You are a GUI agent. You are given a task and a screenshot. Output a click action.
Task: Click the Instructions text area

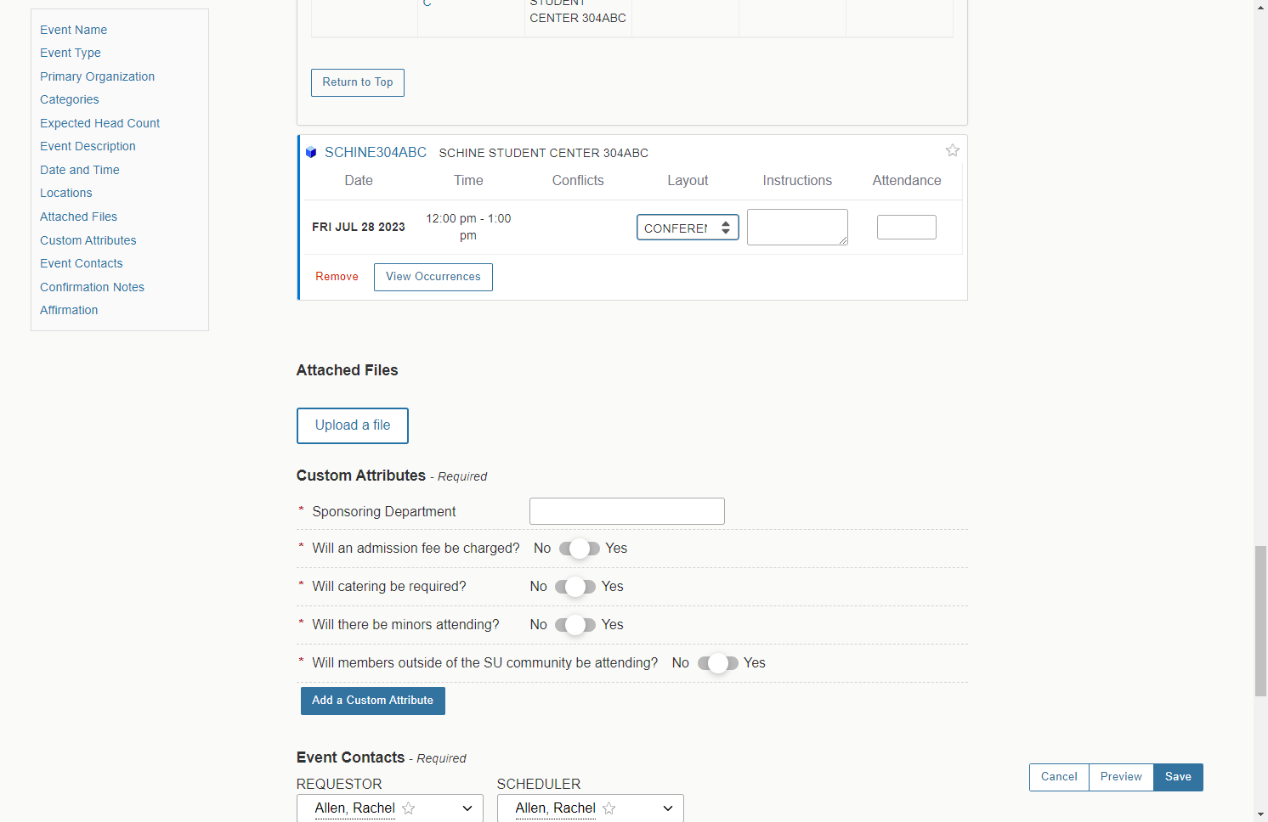point(797,228)
